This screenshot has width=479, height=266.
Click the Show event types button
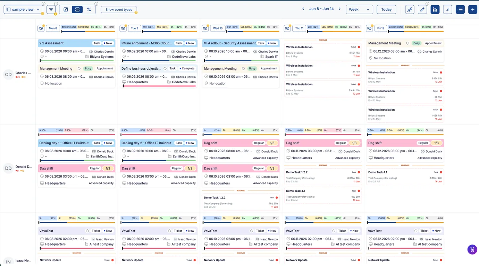point(119,9)
